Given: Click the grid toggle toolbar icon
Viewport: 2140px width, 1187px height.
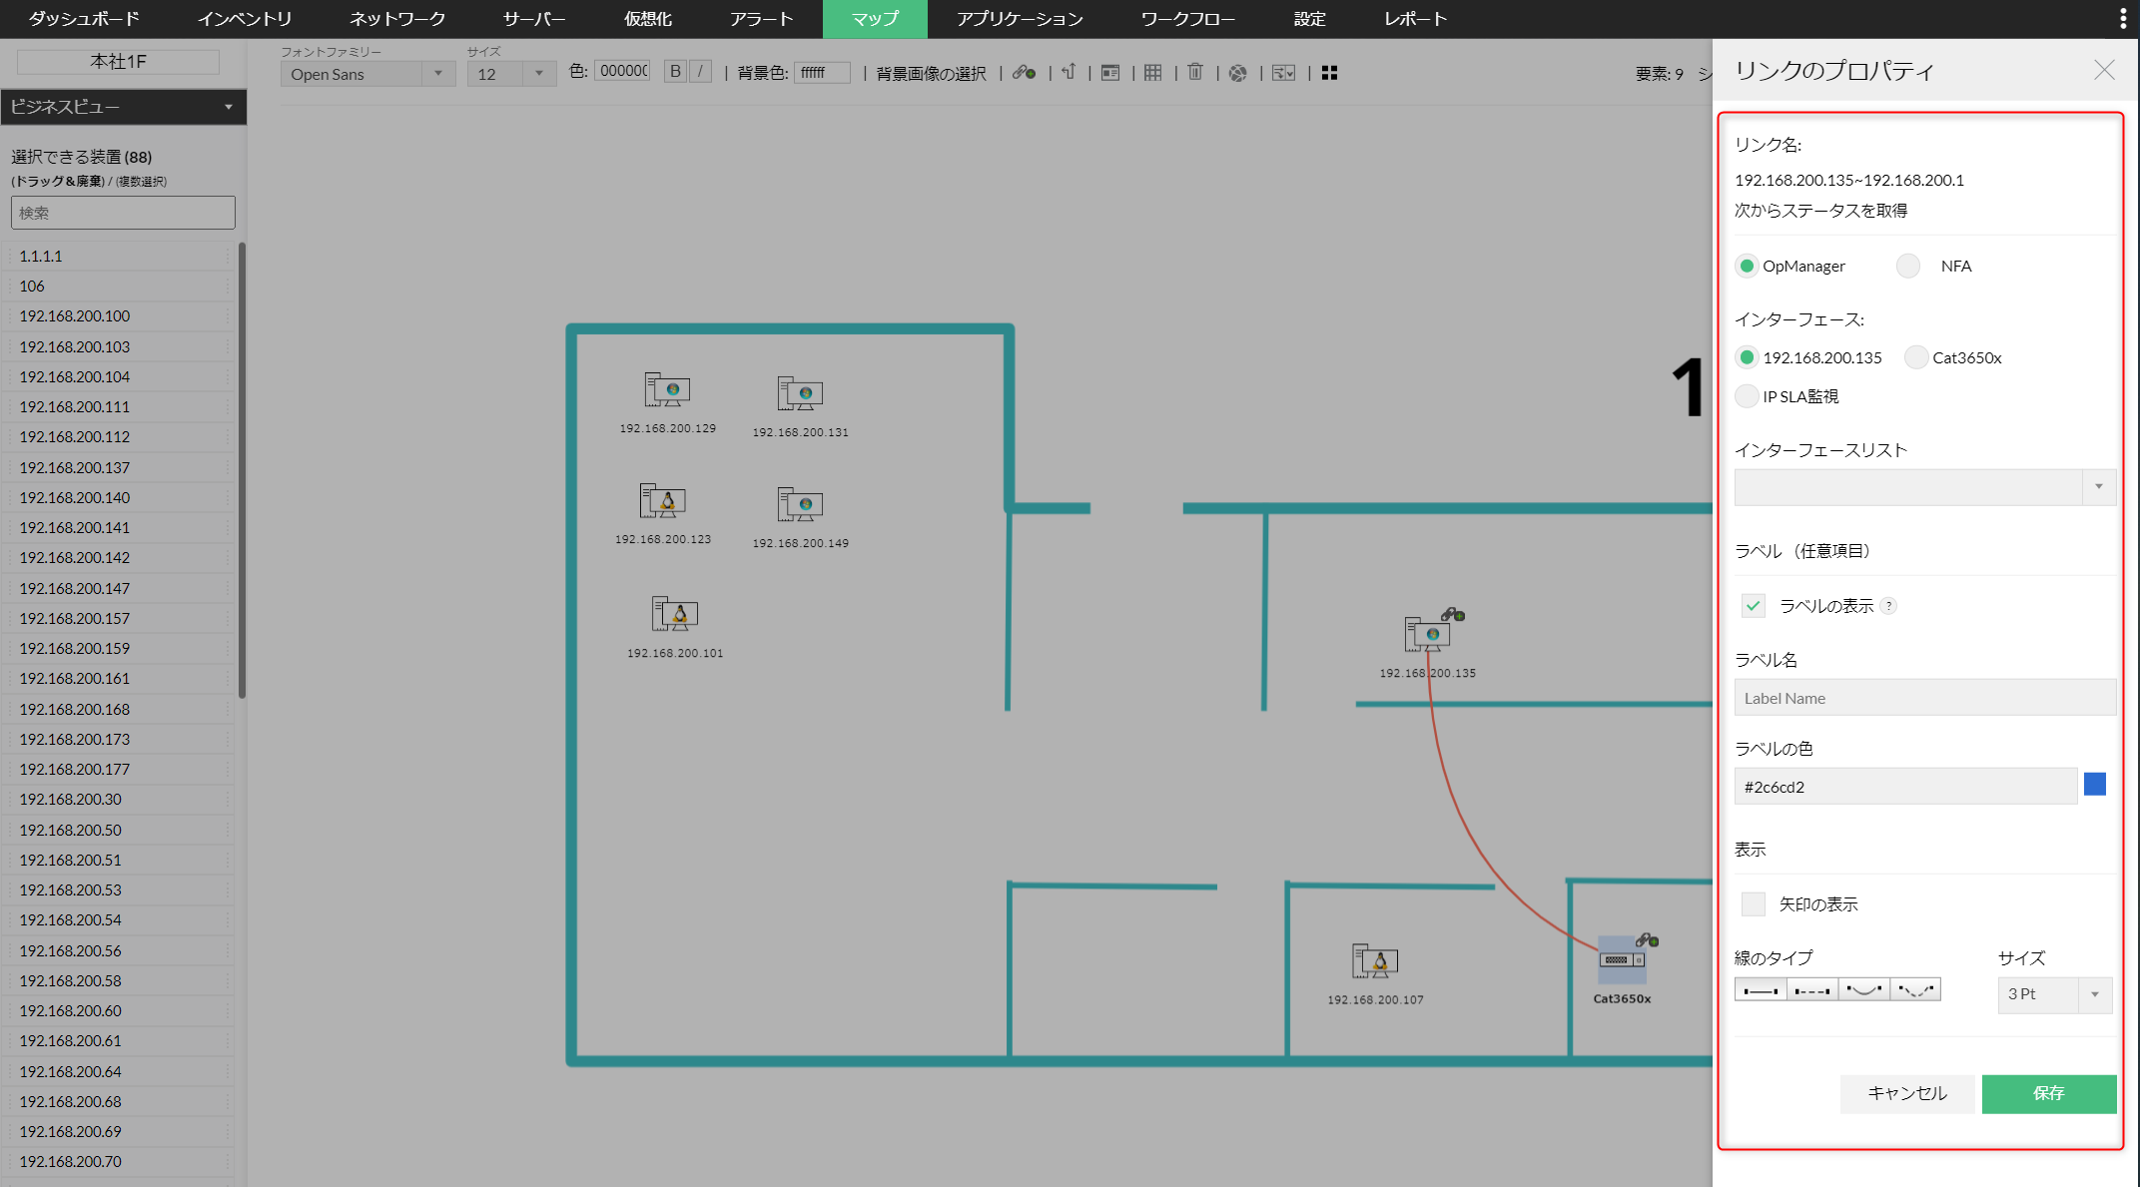Looking at the screenshot, I should (x=1152, y=73).
